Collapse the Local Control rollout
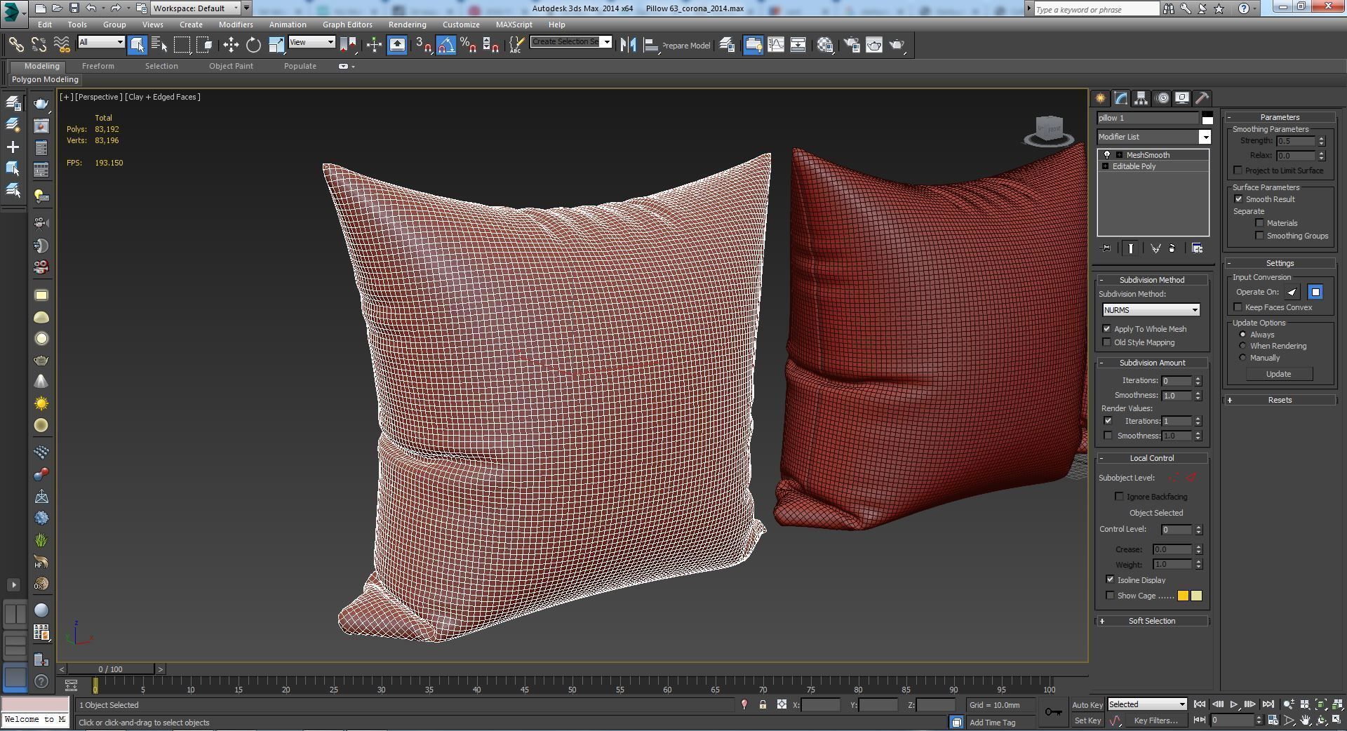This screenshot has height=731, width=1347. [x=1151, y=458]
